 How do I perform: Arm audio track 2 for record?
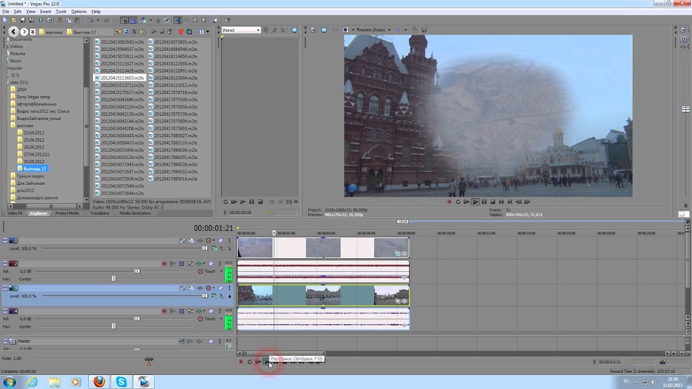[x=164, y=264]
